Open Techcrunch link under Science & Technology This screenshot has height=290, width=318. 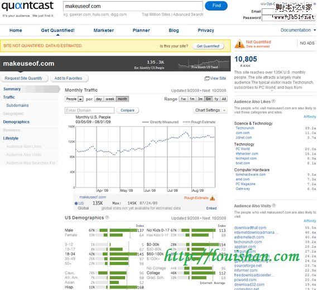[x=245, y=128]
